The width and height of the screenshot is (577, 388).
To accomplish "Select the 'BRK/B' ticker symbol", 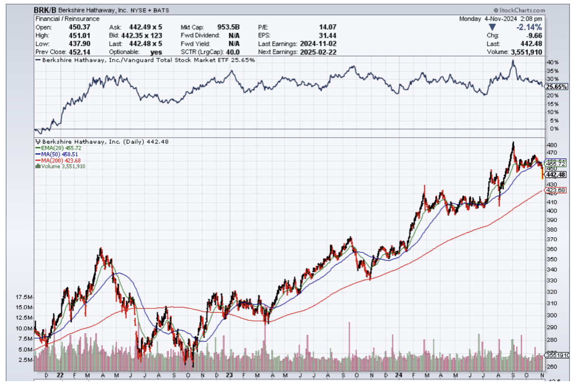I will click(x=45, y=10).
